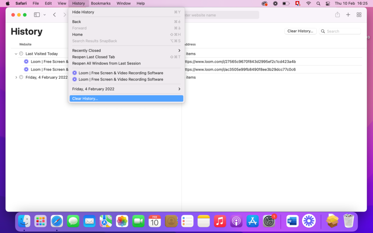Click the Share icon in Safari toolbar
The width and height of the screenshot is (373, 233).
pos(337,15)
